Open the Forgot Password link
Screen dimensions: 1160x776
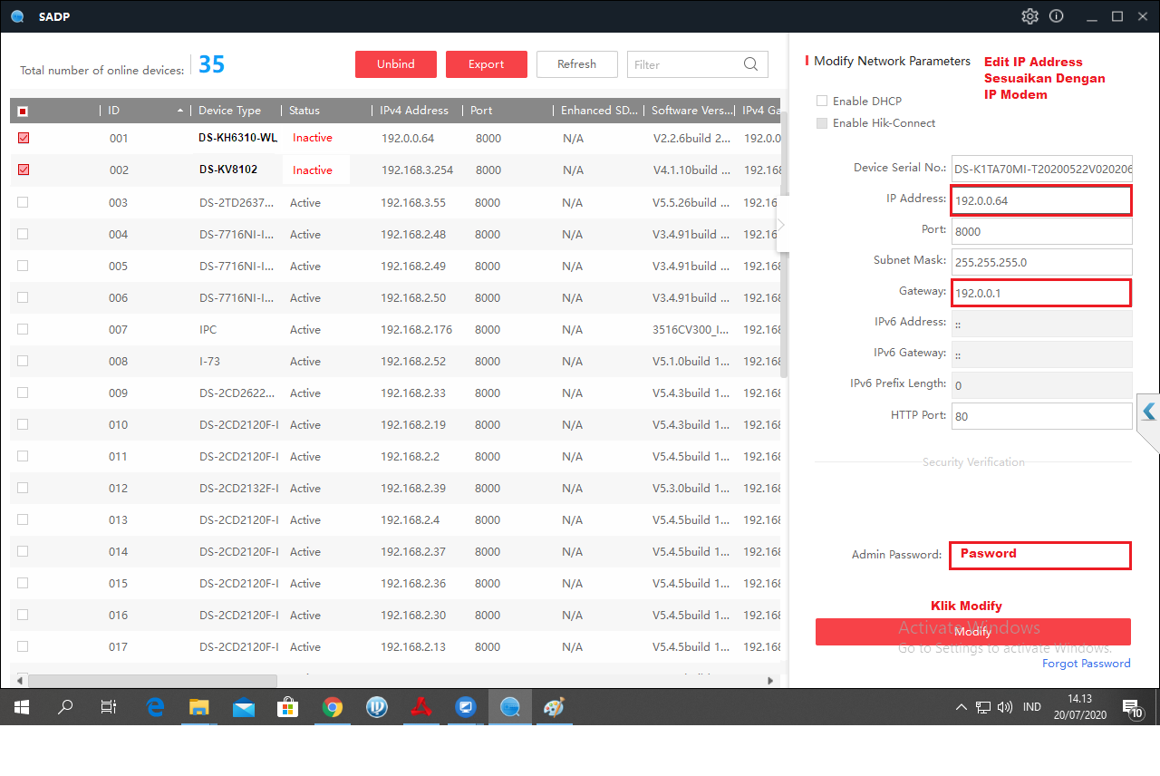click(1086, 664)
